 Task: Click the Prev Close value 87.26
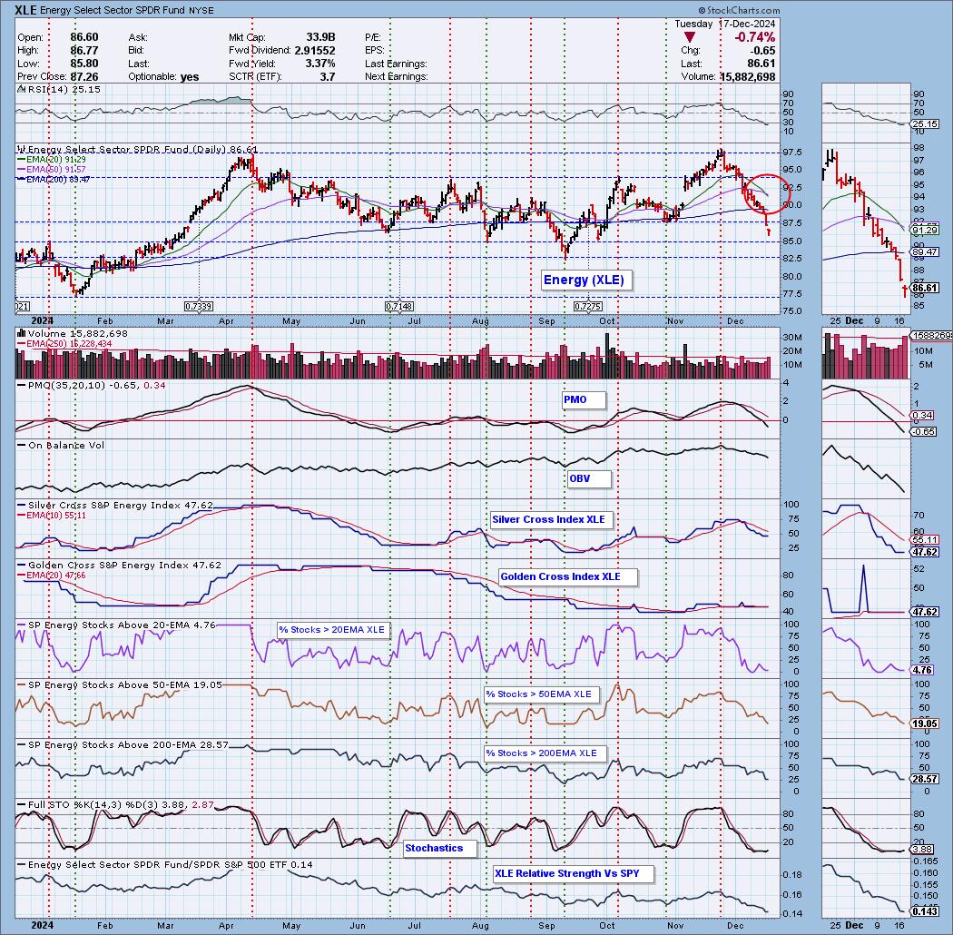[x=84, y=76]
